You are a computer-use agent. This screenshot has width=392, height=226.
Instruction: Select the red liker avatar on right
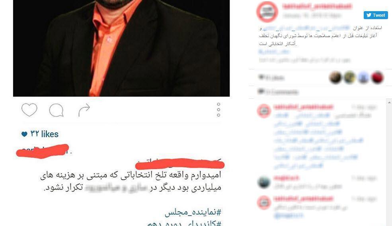(x=377, y=78)
